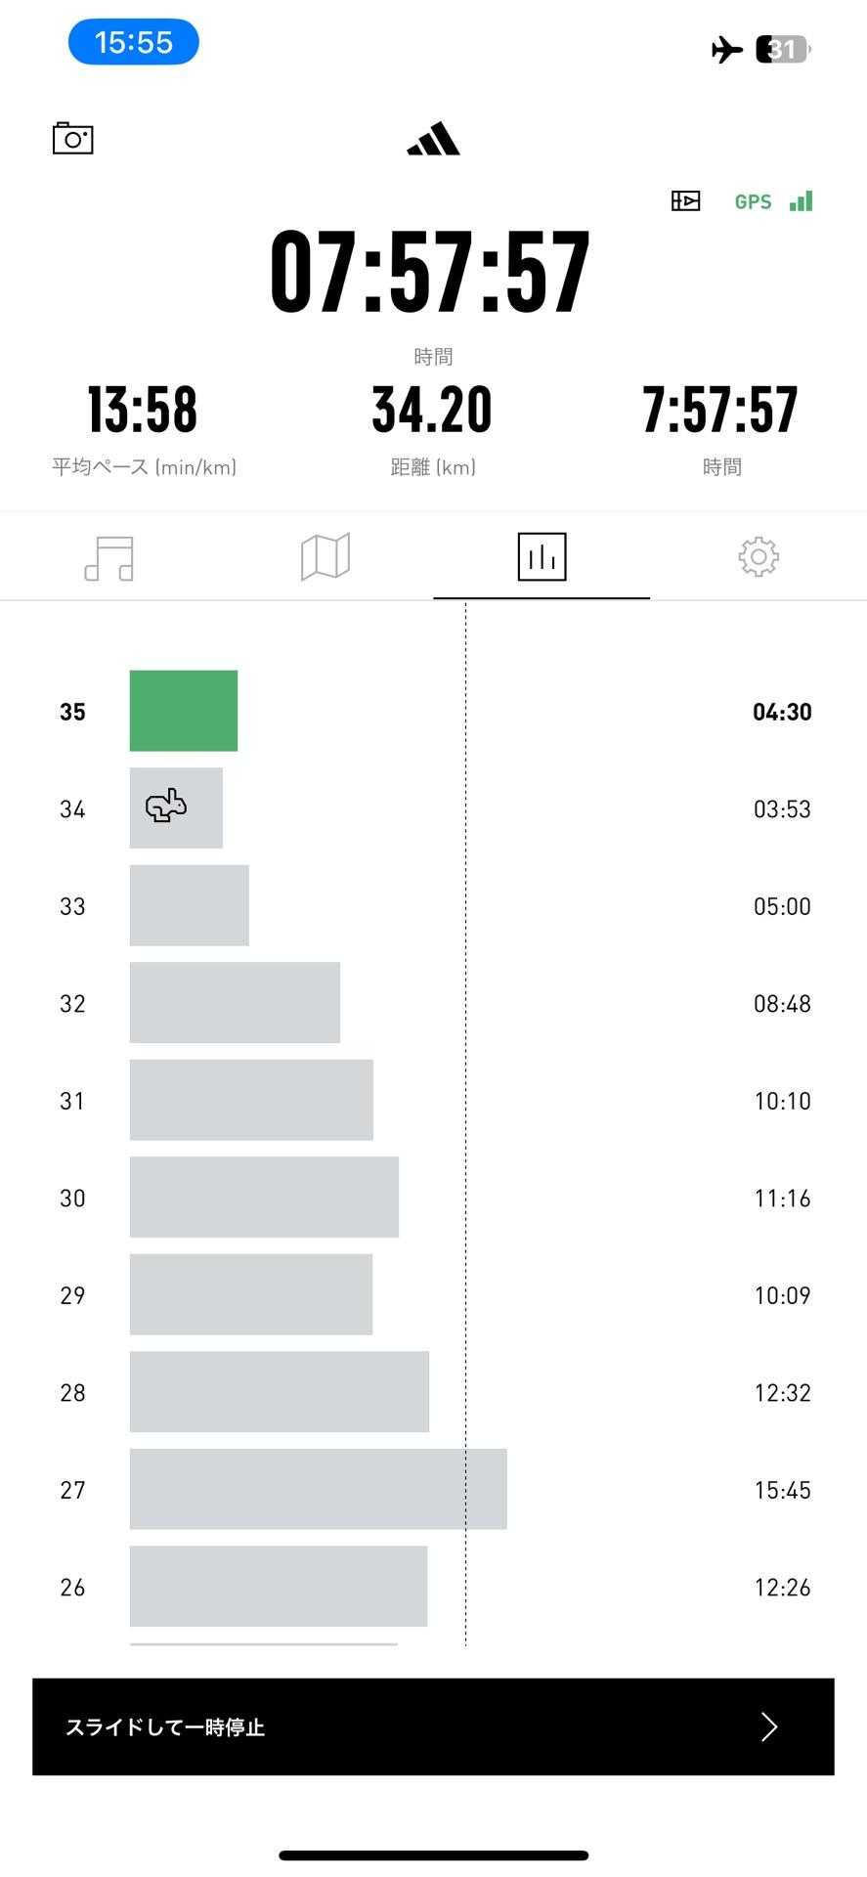Tap the 15:55 clock pill
This screenshot has width=867, height=1877.
point(134,43)
